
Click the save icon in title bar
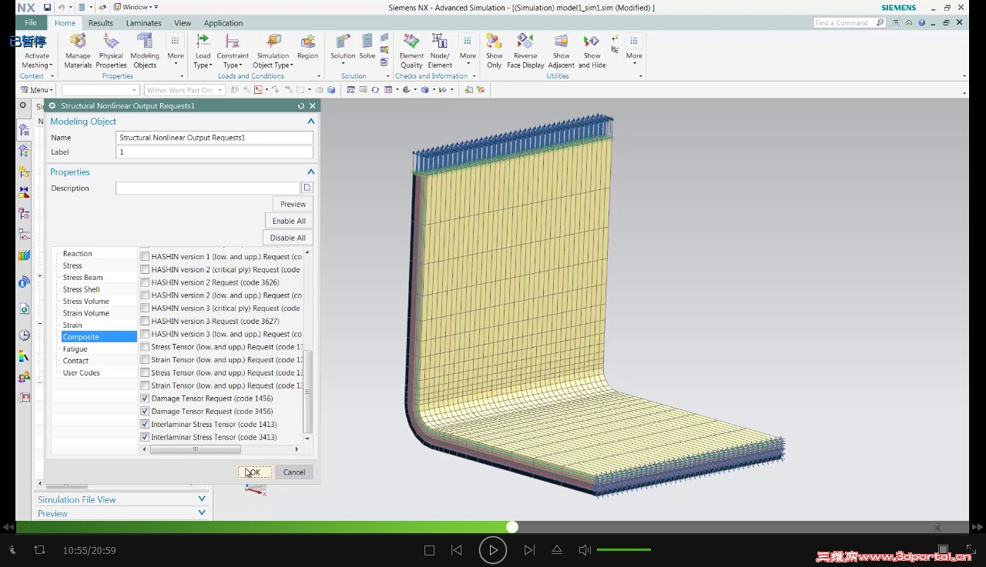pos(47,7)
